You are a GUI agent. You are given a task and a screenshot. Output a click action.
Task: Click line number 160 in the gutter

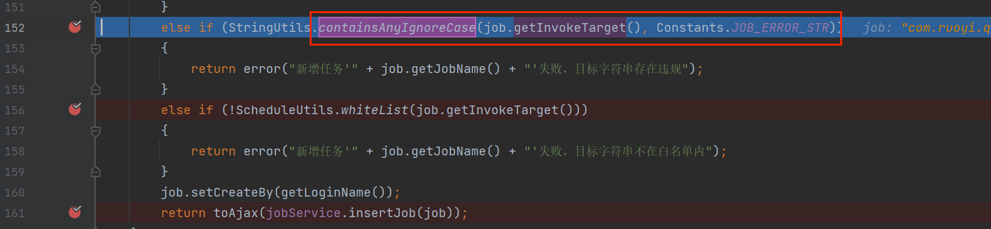tap(14, 192)
